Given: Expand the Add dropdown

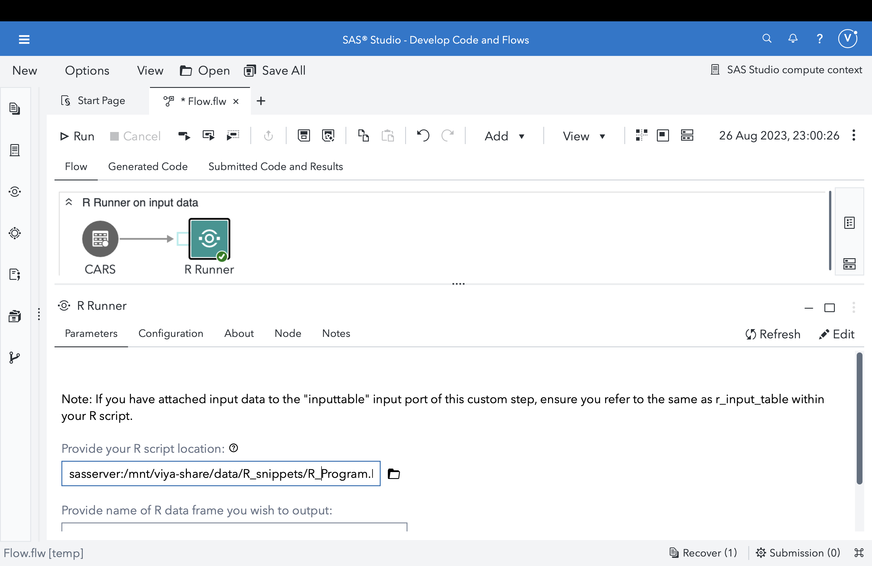Looking at the screenshot, I should click(505, 136).
